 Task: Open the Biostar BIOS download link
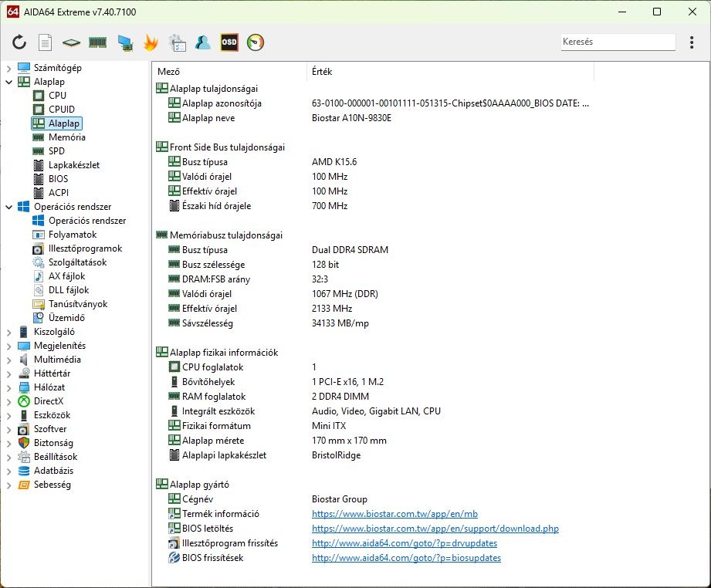point(435,529)
